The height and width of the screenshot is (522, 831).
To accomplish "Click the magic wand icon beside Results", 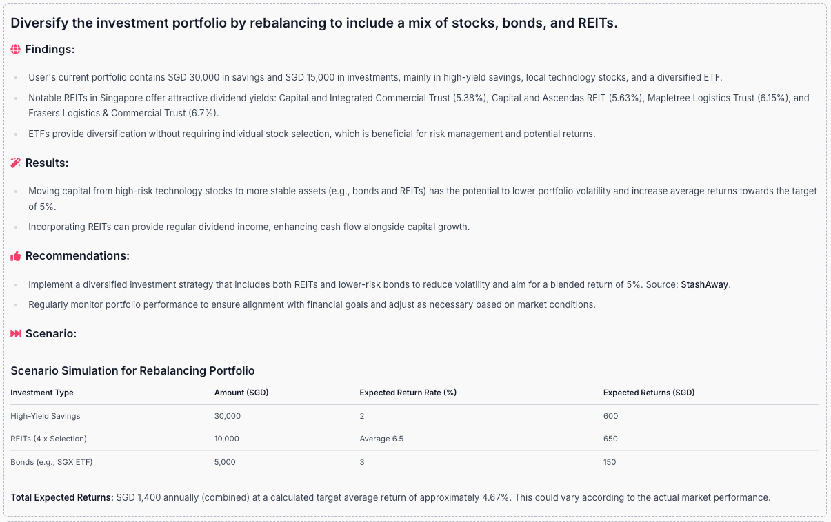I will point(16,163).
